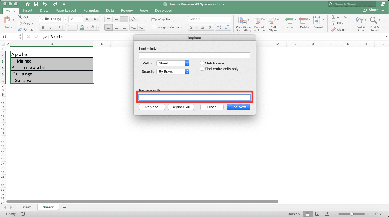Align text to the right
389x217 pixels.
124,27
